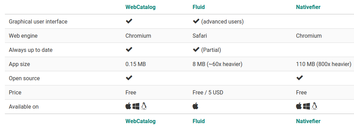354x129 pixels.
Task: Click the Linux penguin icon under Nativefier
Action: click(x=315, y=106)
